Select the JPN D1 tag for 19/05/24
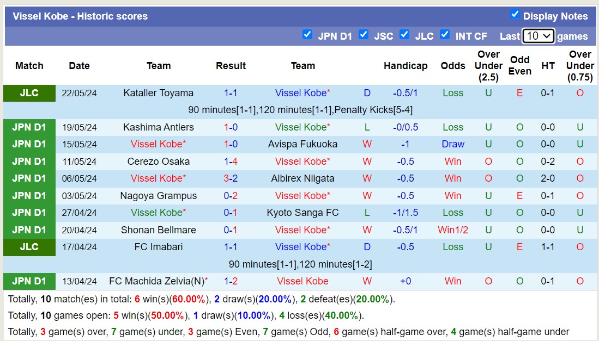 click(x=29, y=127)
